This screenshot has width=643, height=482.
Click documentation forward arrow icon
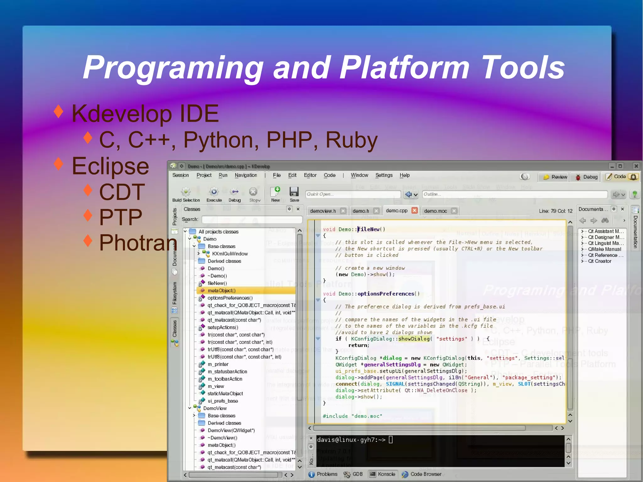pos(594,220)
